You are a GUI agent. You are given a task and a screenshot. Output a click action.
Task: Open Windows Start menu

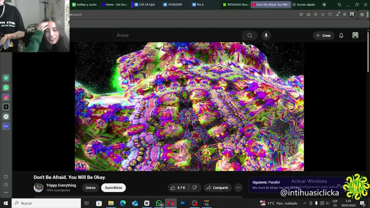(x=5, y=203)
